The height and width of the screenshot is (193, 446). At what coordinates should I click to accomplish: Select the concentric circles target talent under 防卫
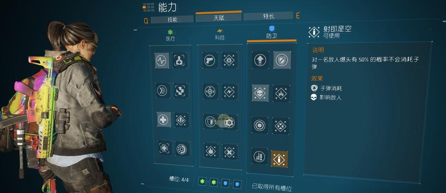coord(260,125)
